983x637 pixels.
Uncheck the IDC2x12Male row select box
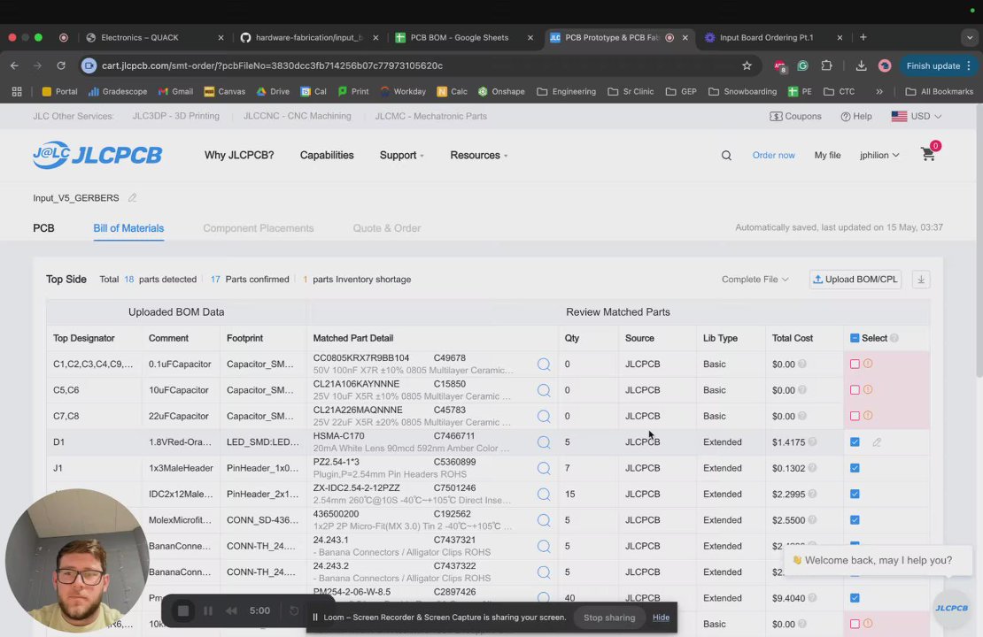tap(855, 495)
